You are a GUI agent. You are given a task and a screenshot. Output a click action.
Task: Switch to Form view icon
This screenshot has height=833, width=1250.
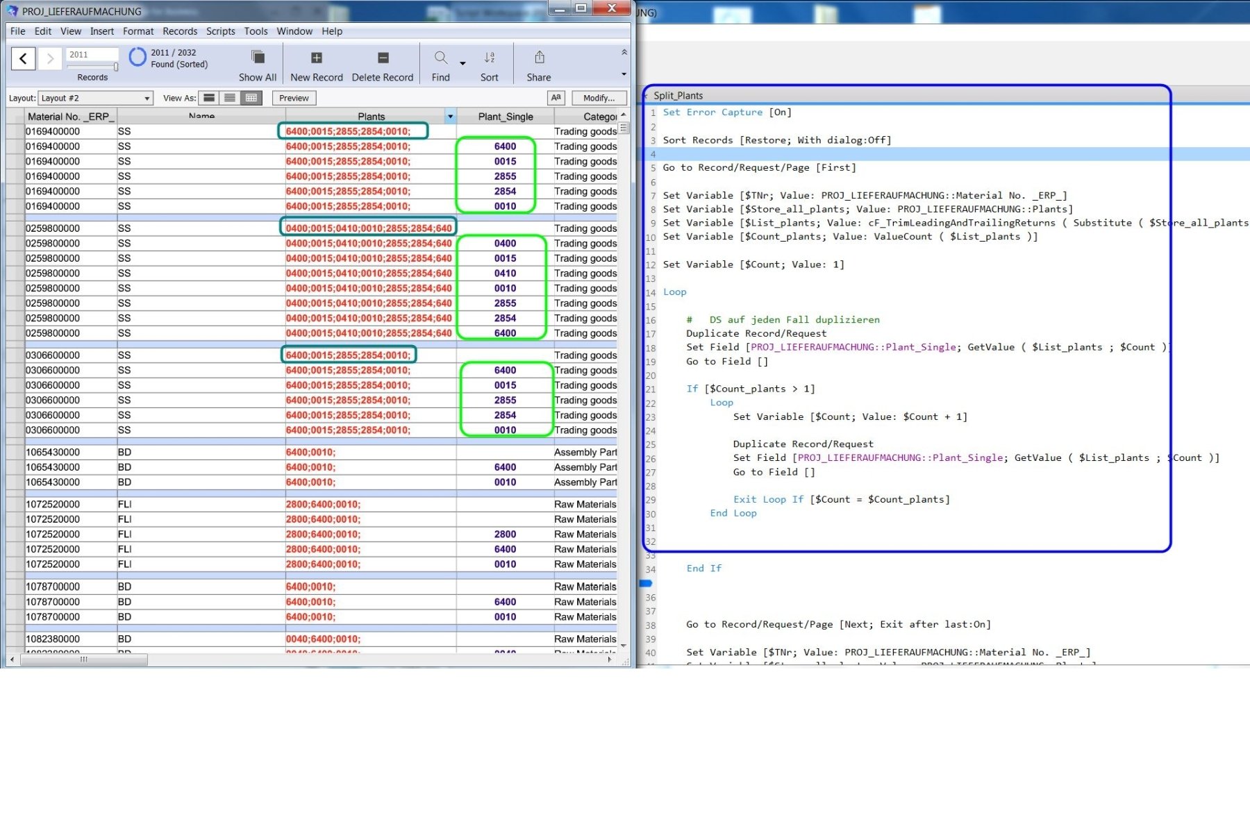pyautogui.click(x=208, y=98)
